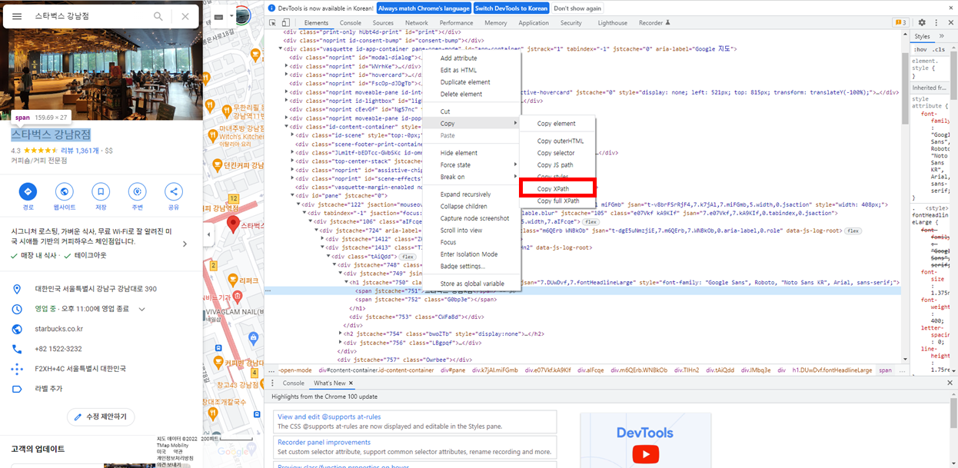Open the console drawer three-dot menu
This screenshot has height=468, width=958.
(x=271, y=383)
